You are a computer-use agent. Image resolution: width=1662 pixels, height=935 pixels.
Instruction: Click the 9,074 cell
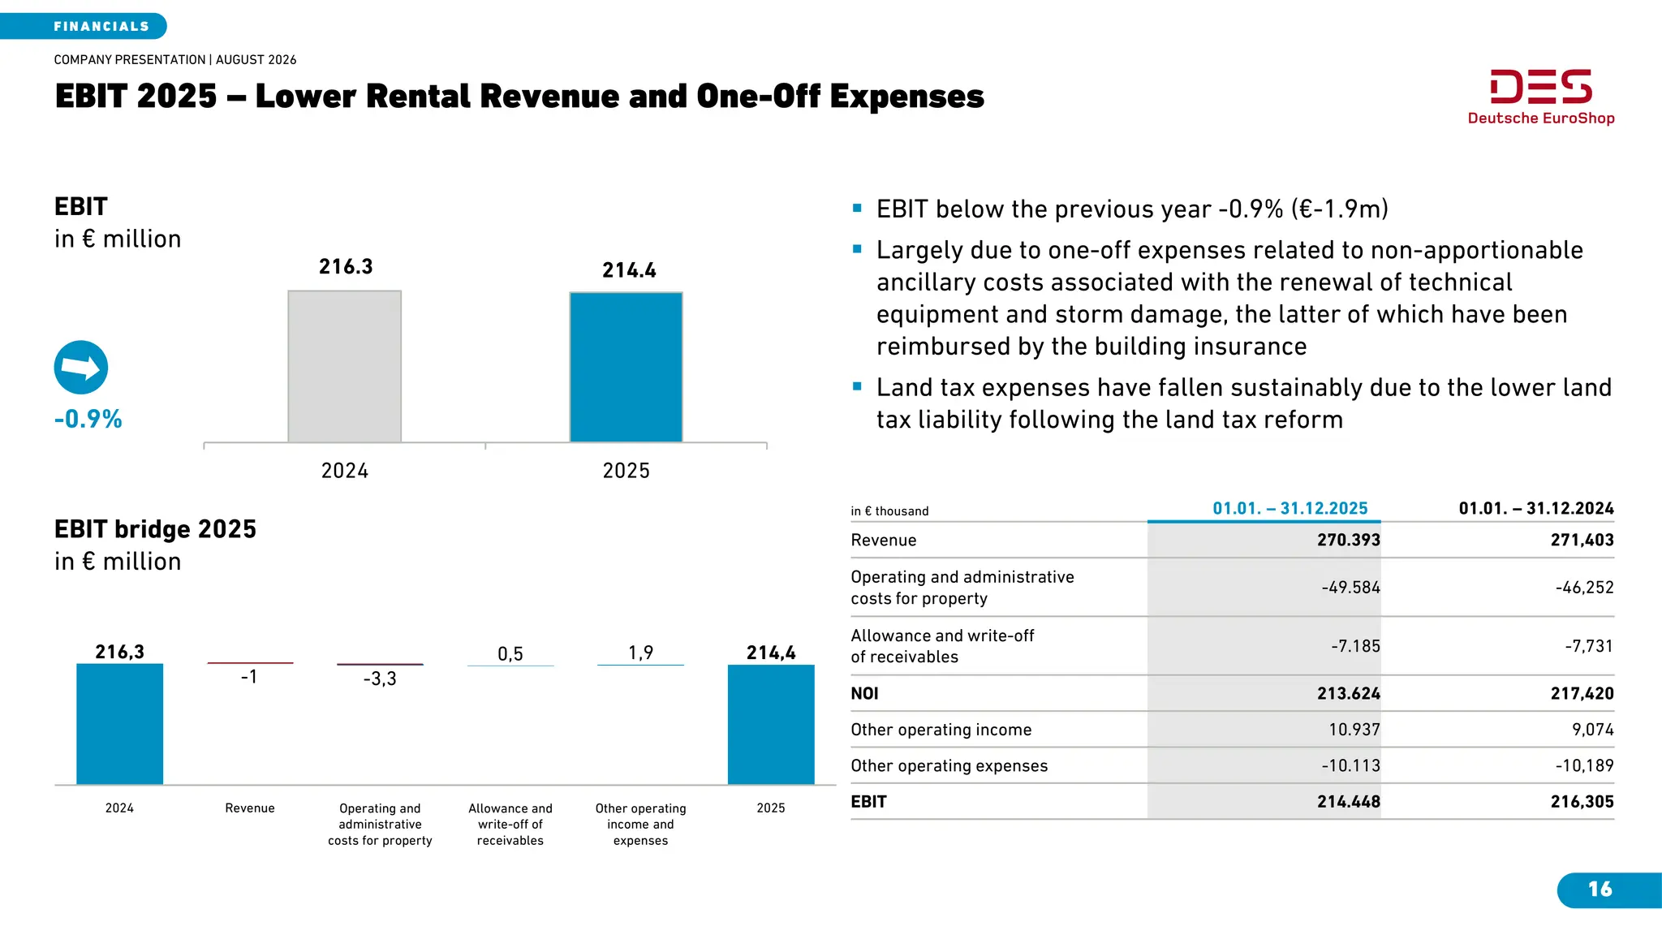[x=1593, y=730]
